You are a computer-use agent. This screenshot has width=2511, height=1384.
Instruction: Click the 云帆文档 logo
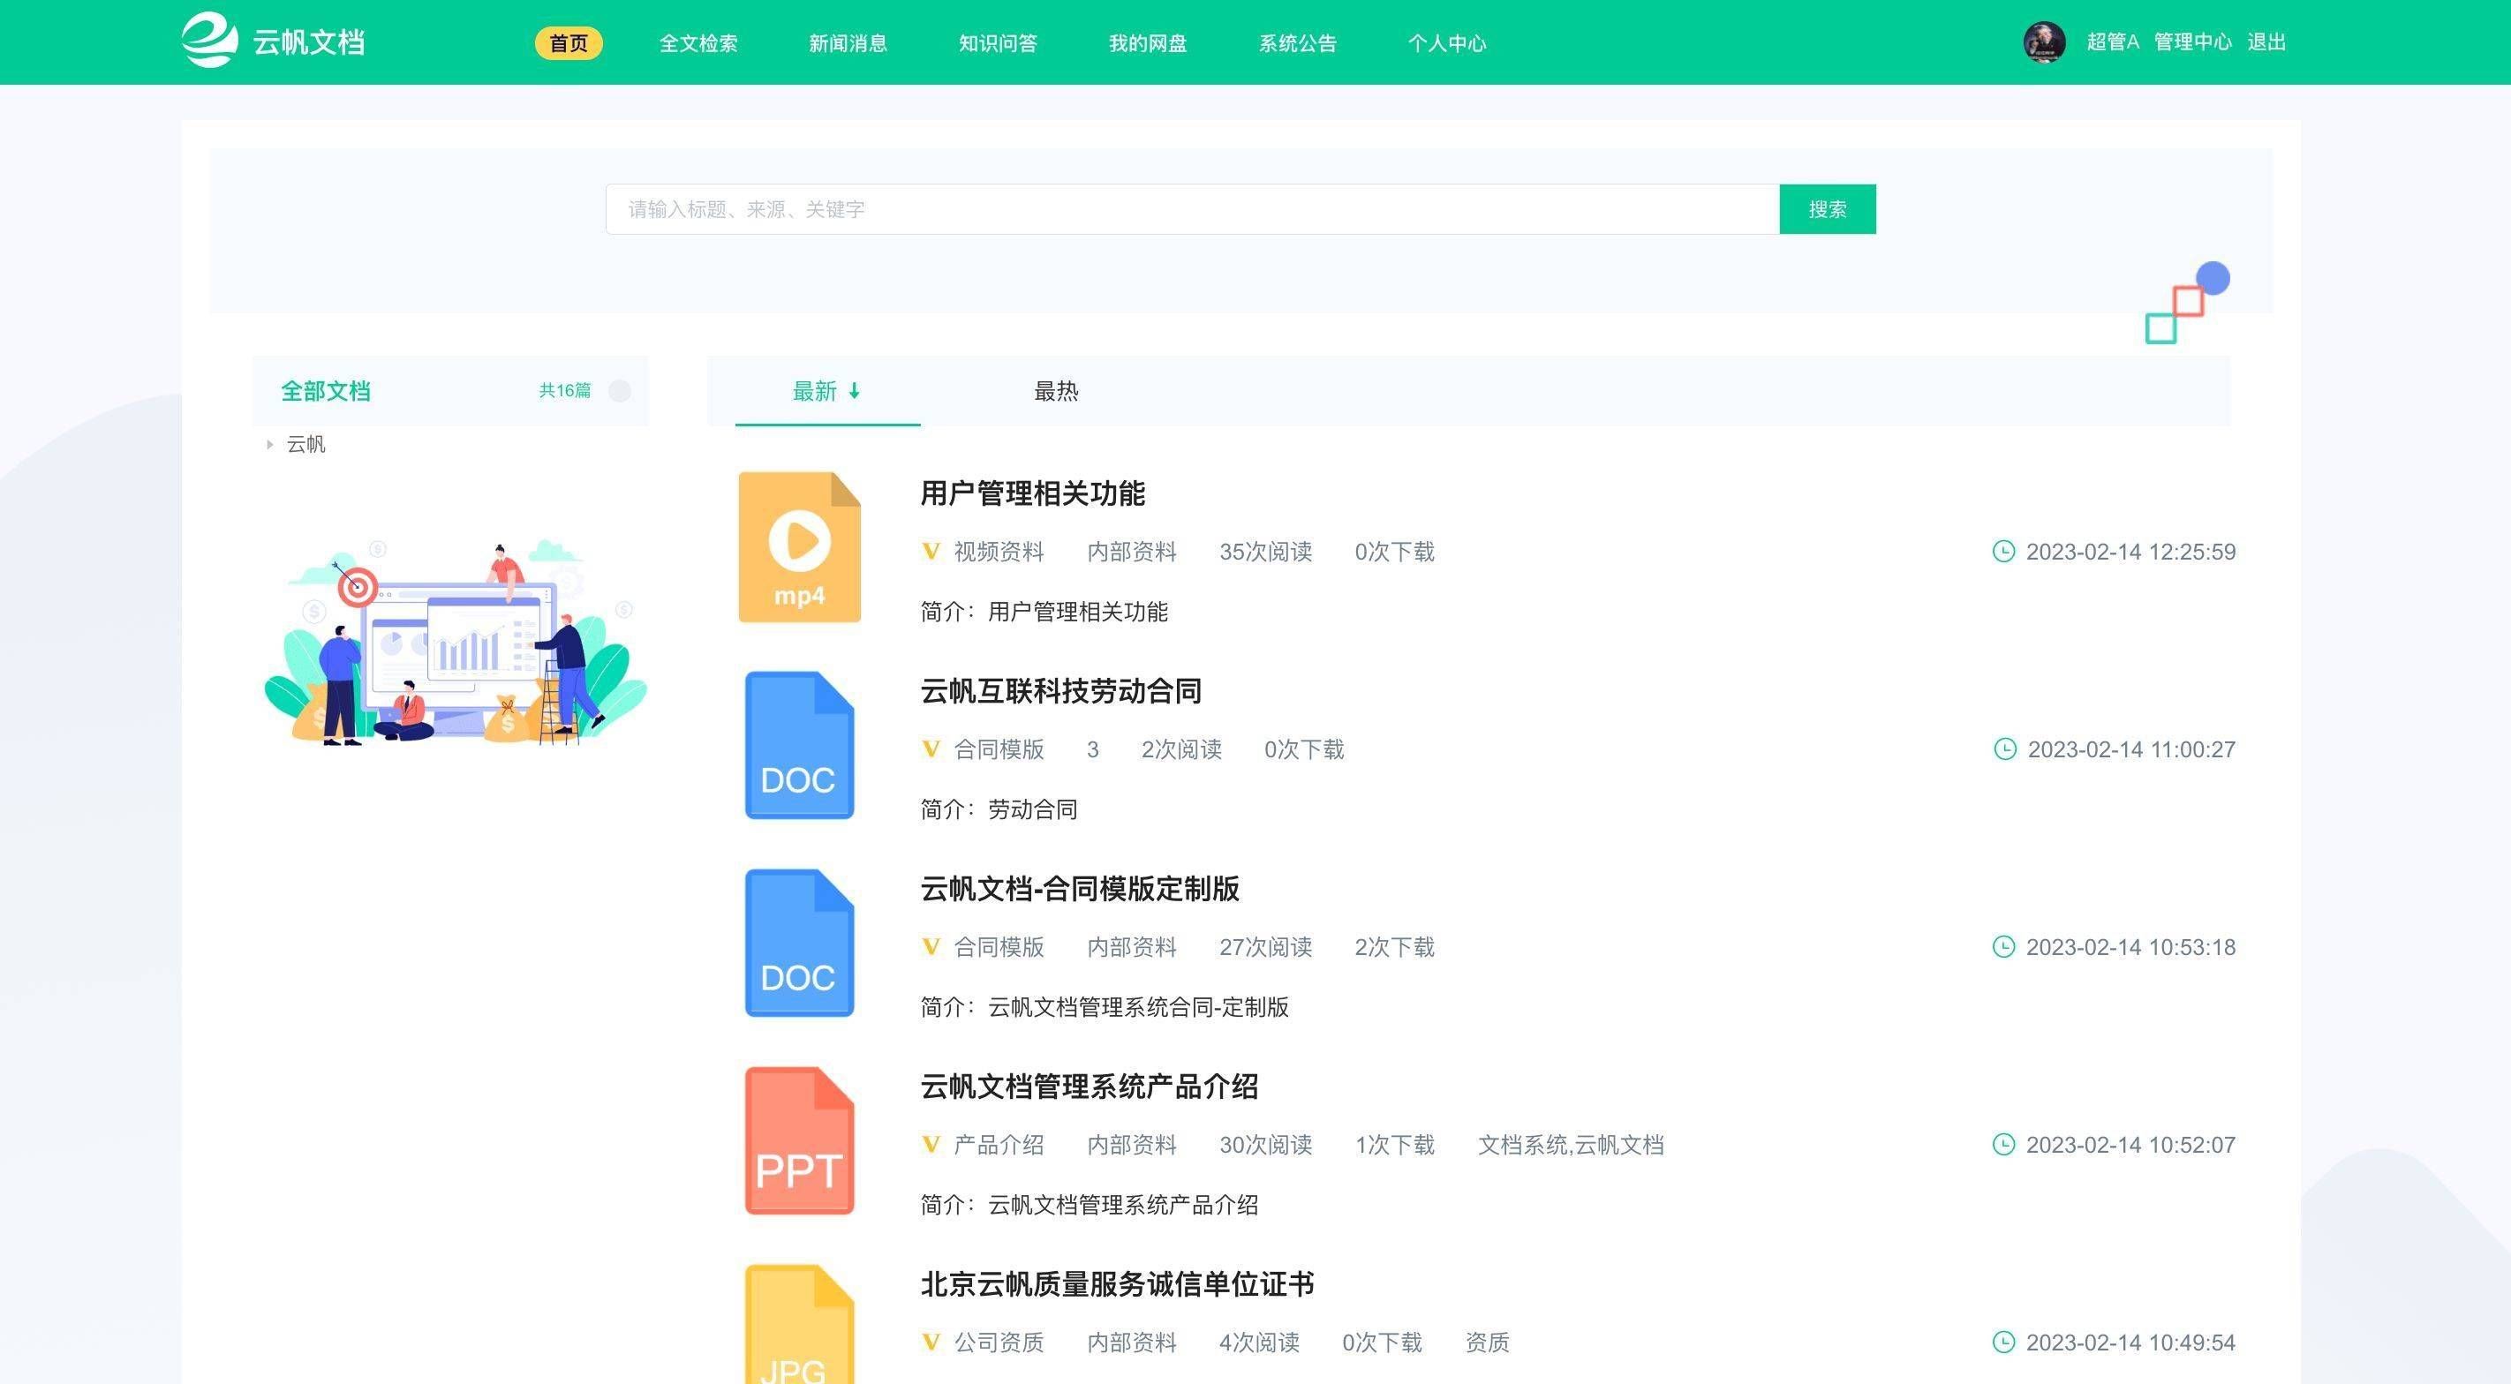pyautogui.click(x=274, y=41)
